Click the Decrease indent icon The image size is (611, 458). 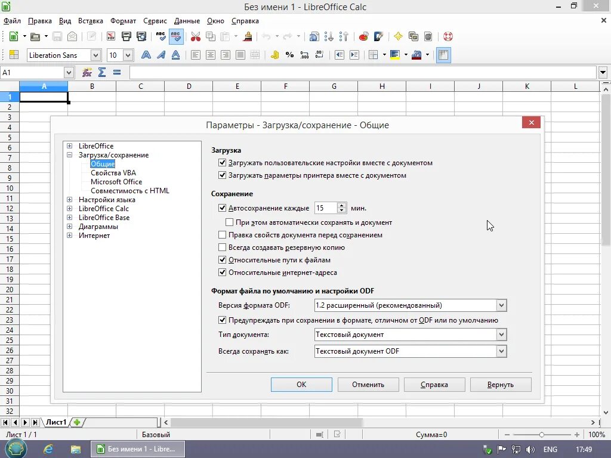(x=340, y=55)
